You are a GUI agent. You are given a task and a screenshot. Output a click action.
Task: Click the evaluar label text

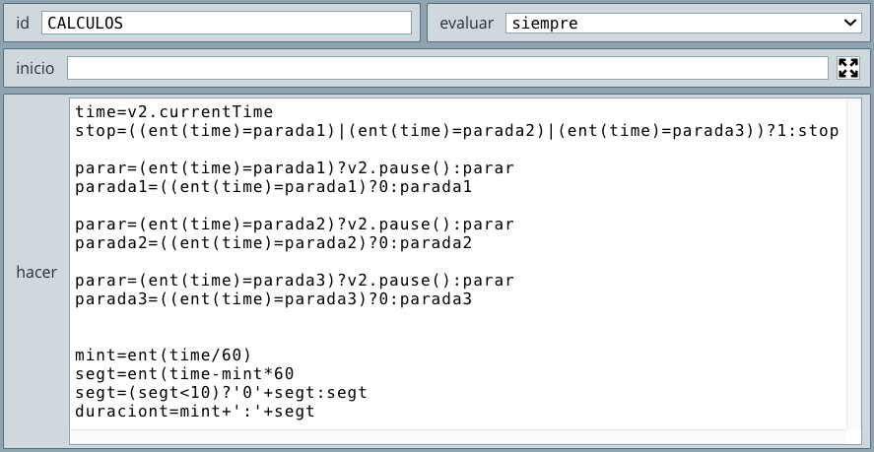pyautogui.click(x=466, y=23)
